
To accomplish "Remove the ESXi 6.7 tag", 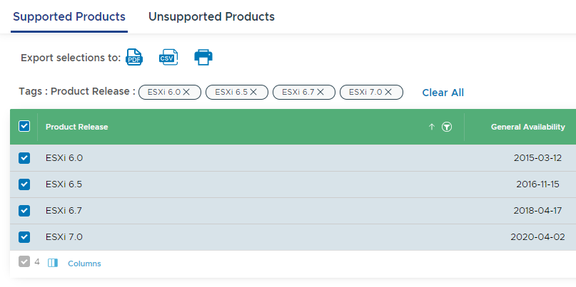I will click(x=320, y=93).
